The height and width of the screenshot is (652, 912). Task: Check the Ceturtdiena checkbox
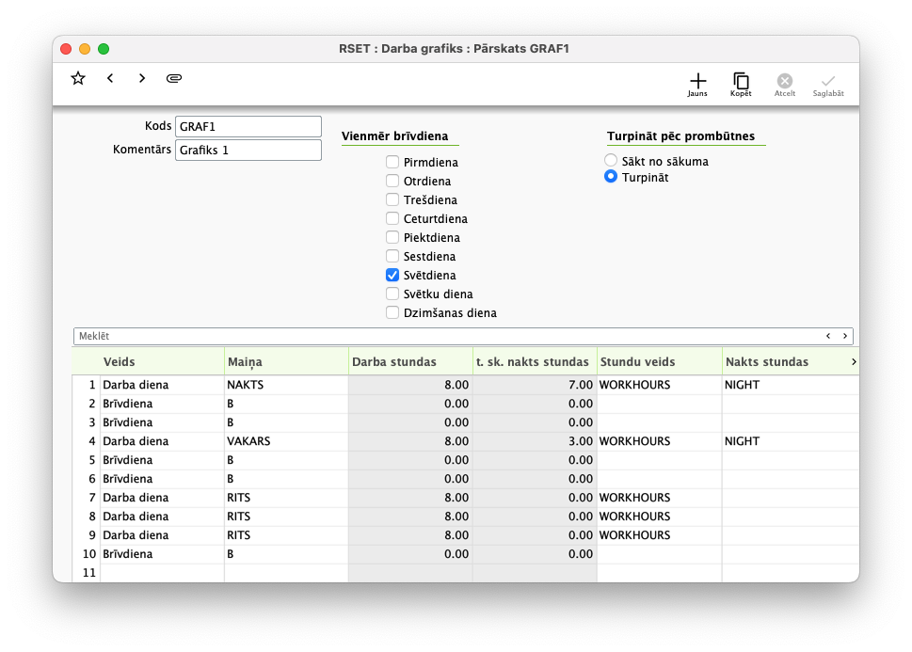tap(392, 218)
